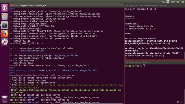The width and height of the screenshot is (185, 104).
Task: Maximize the ros@ros-vm home terminal window
Action: tap(132, 62)
